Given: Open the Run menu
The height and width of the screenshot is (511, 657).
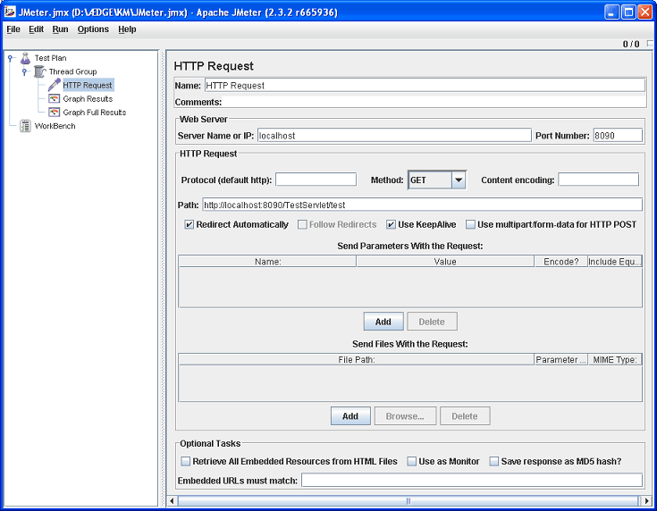Looking at the screenshot, I should [61, 29].
